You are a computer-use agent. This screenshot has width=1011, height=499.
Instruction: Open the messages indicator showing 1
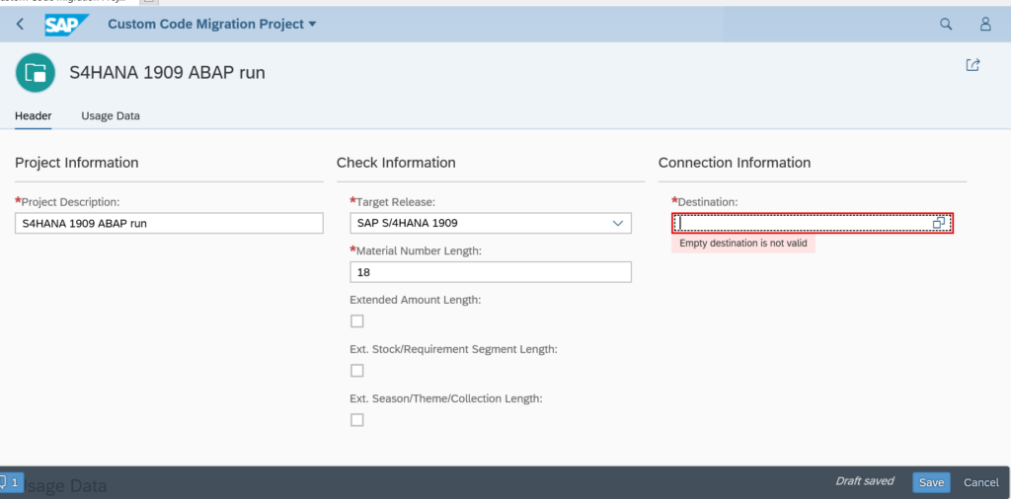tap(11, 482)
